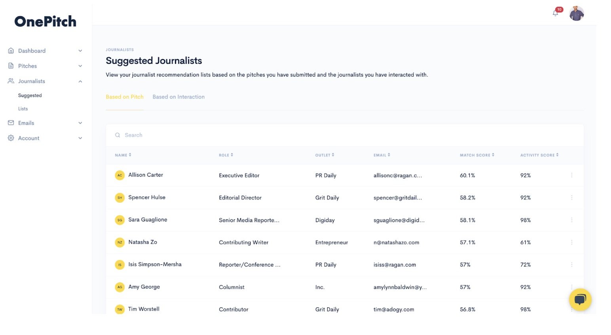
Task: Click the Pitches document icon
Action: [x=11, y=66]
